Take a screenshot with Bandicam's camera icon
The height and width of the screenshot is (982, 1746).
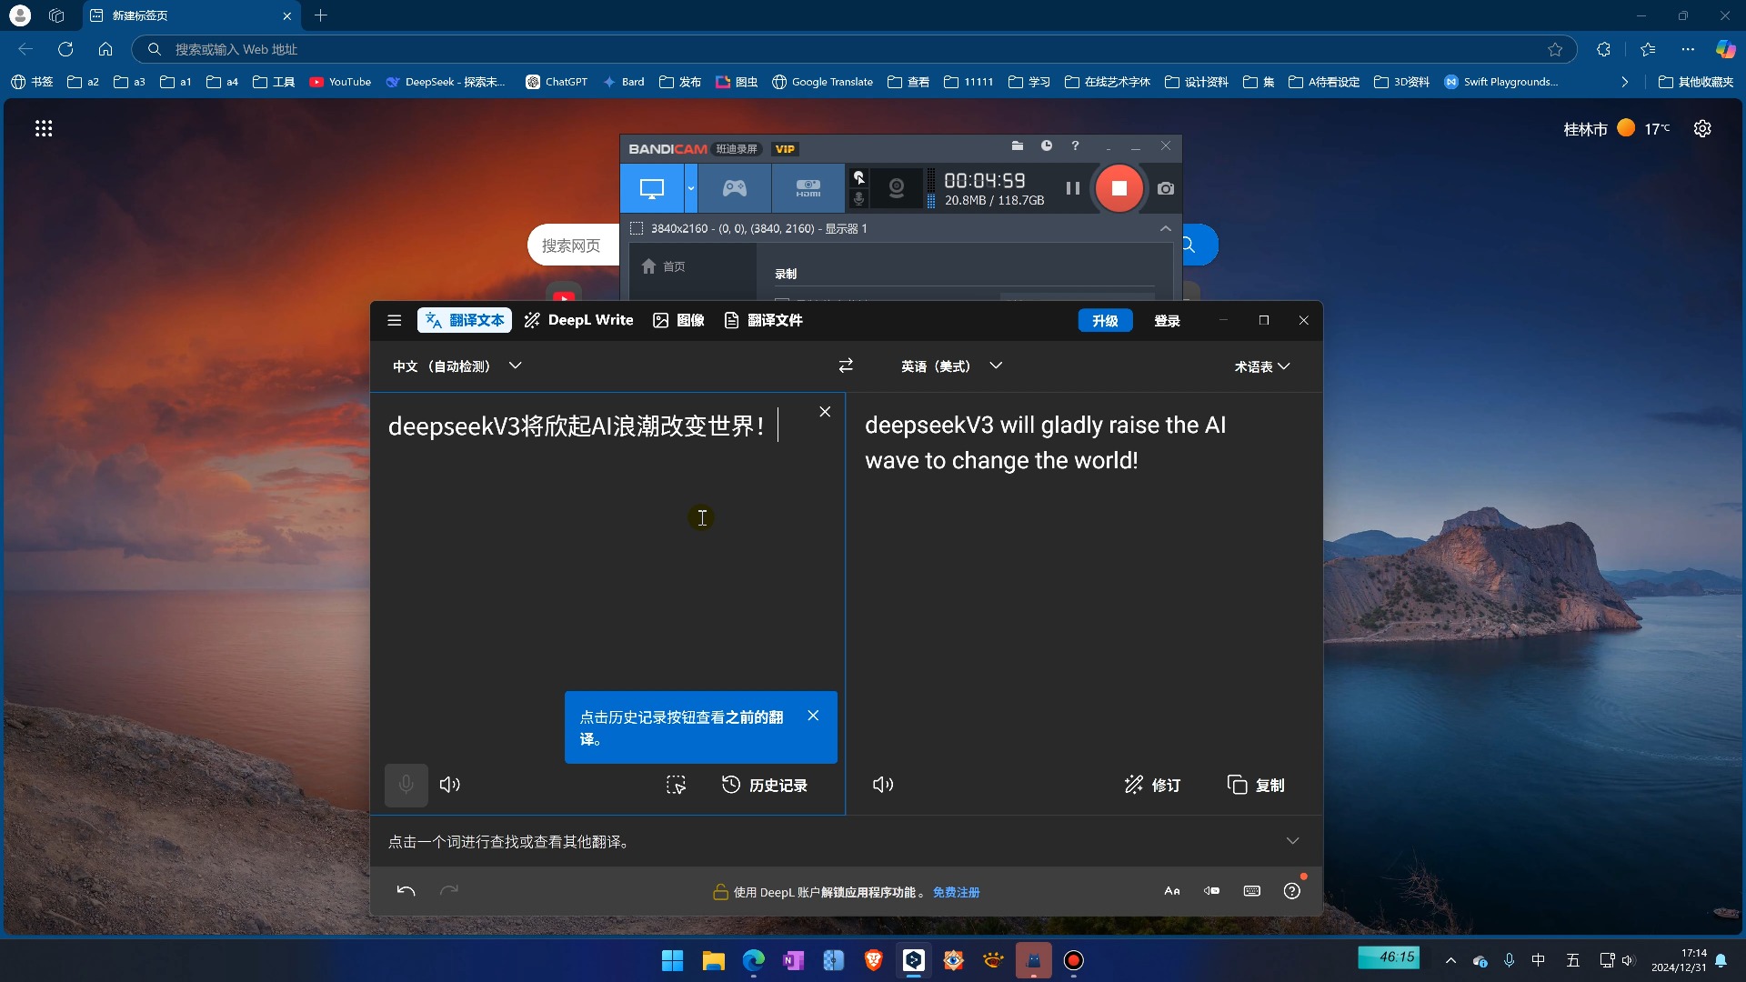click(1165, 188)
